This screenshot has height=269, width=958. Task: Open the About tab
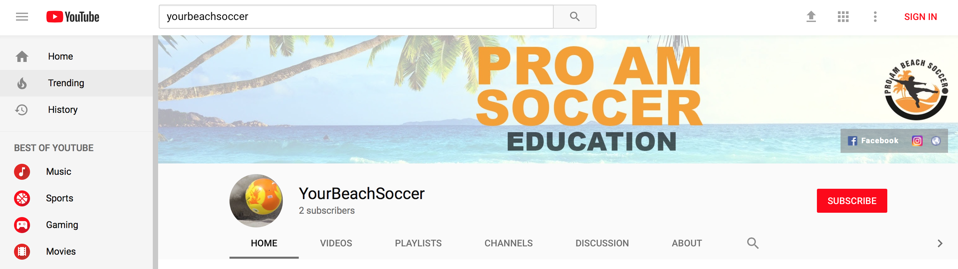(686, 243)
